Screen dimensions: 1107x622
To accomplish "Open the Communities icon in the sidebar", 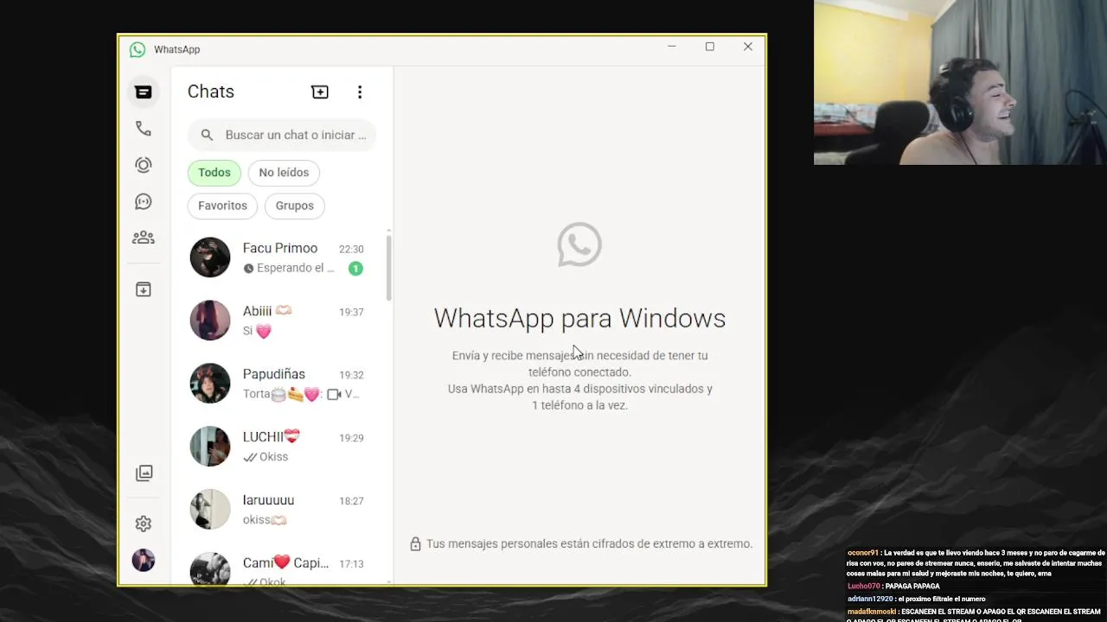I will [144, 238].
